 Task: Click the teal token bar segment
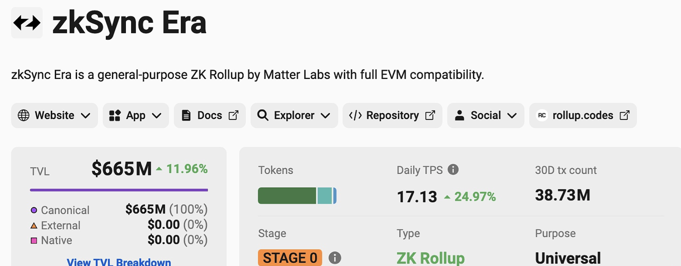325,196
